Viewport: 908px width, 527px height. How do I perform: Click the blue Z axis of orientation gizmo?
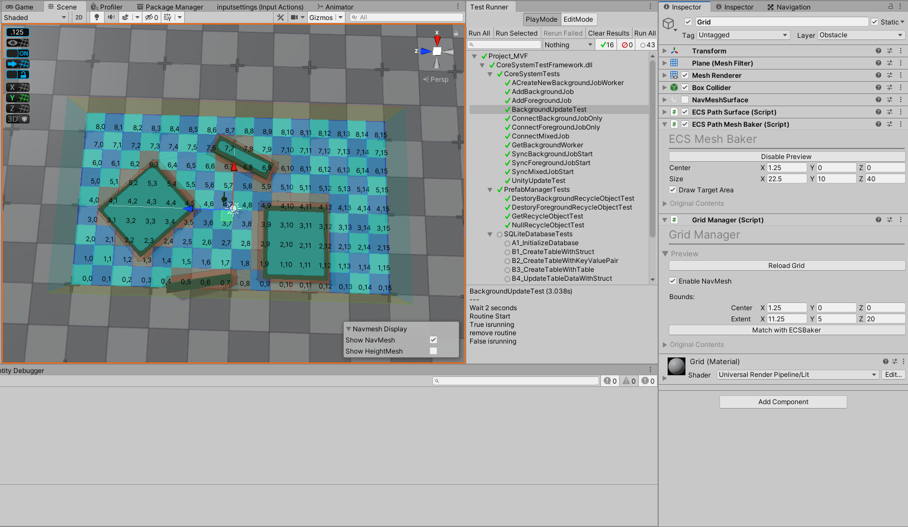426,51
